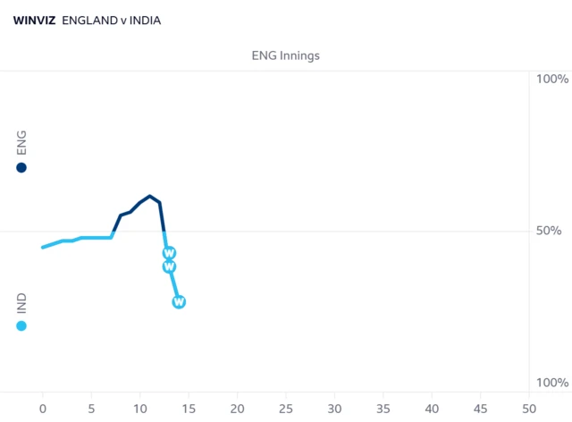Click over 50 on the x-axis

(x=529, y=409)
